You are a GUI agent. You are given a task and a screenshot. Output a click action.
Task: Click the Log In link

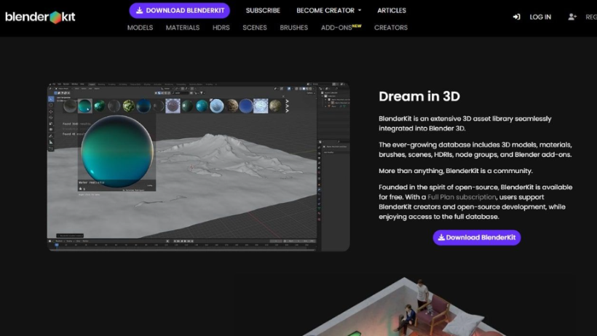pos(540,17)
